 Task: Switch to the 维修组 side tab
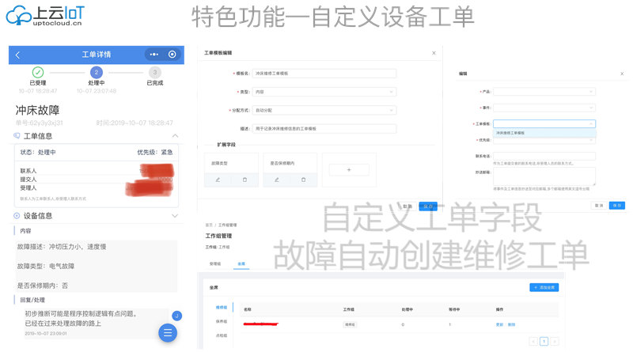(222, 308)
